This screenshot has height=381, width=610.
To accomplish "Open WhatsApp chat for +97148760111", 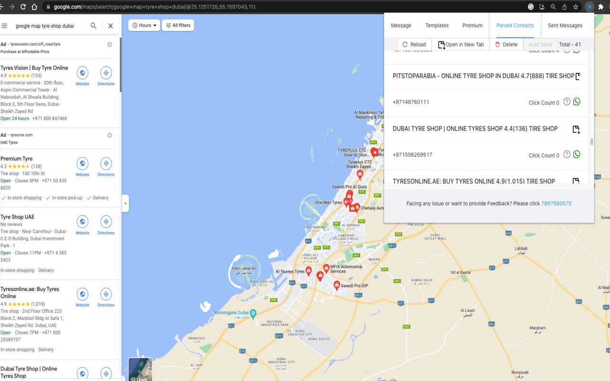I will 577,101.
